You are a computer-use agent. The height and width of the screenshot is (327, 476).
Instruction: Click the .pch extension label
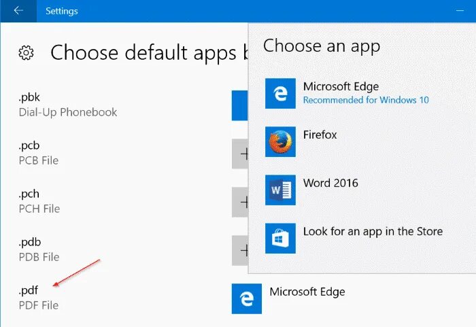tap(29, 194)
